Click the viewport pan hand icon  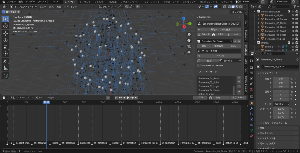(189, 41)
